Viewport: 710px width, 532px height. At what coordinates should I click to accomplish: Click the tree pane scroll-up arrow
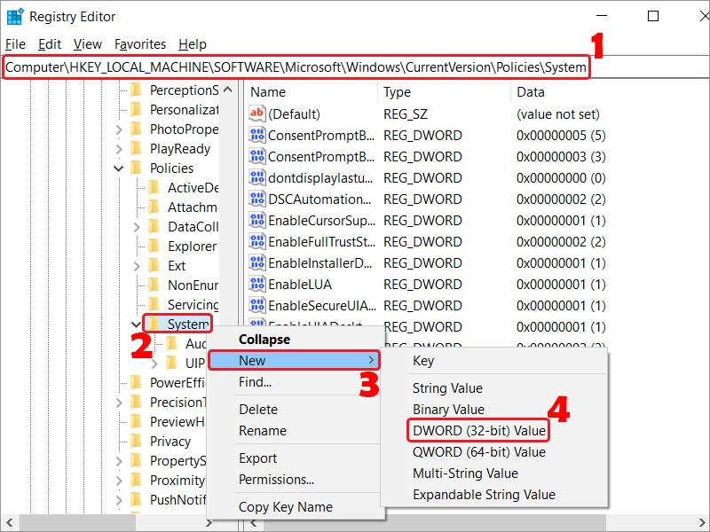point(228,90)
